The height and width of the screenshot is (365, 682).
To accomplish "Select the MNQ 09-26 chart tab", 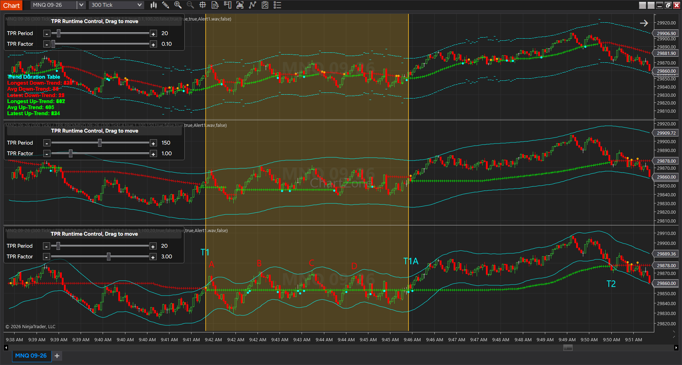I will point(31,355).
